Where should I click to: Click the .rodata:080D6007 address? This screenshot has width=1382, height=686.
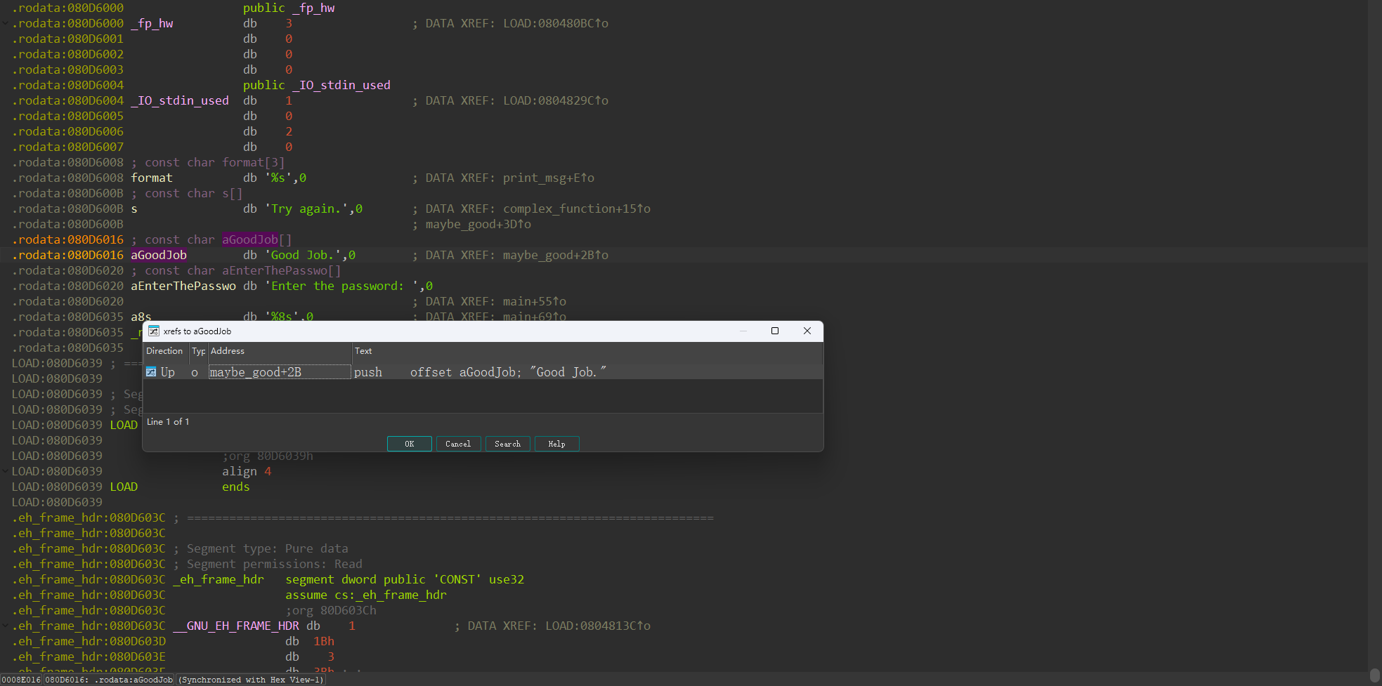coord(67,147)
